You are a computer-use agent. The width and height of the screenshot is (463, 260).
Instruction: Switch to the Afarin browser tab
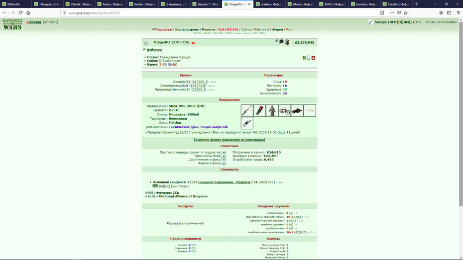(x=301, y=4)
